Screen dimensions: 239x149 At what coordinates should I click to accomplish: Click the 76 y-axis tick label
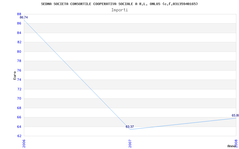tap(19, 70)
